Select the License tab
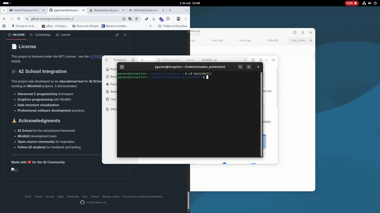380x213 pixels. (63, 35)
